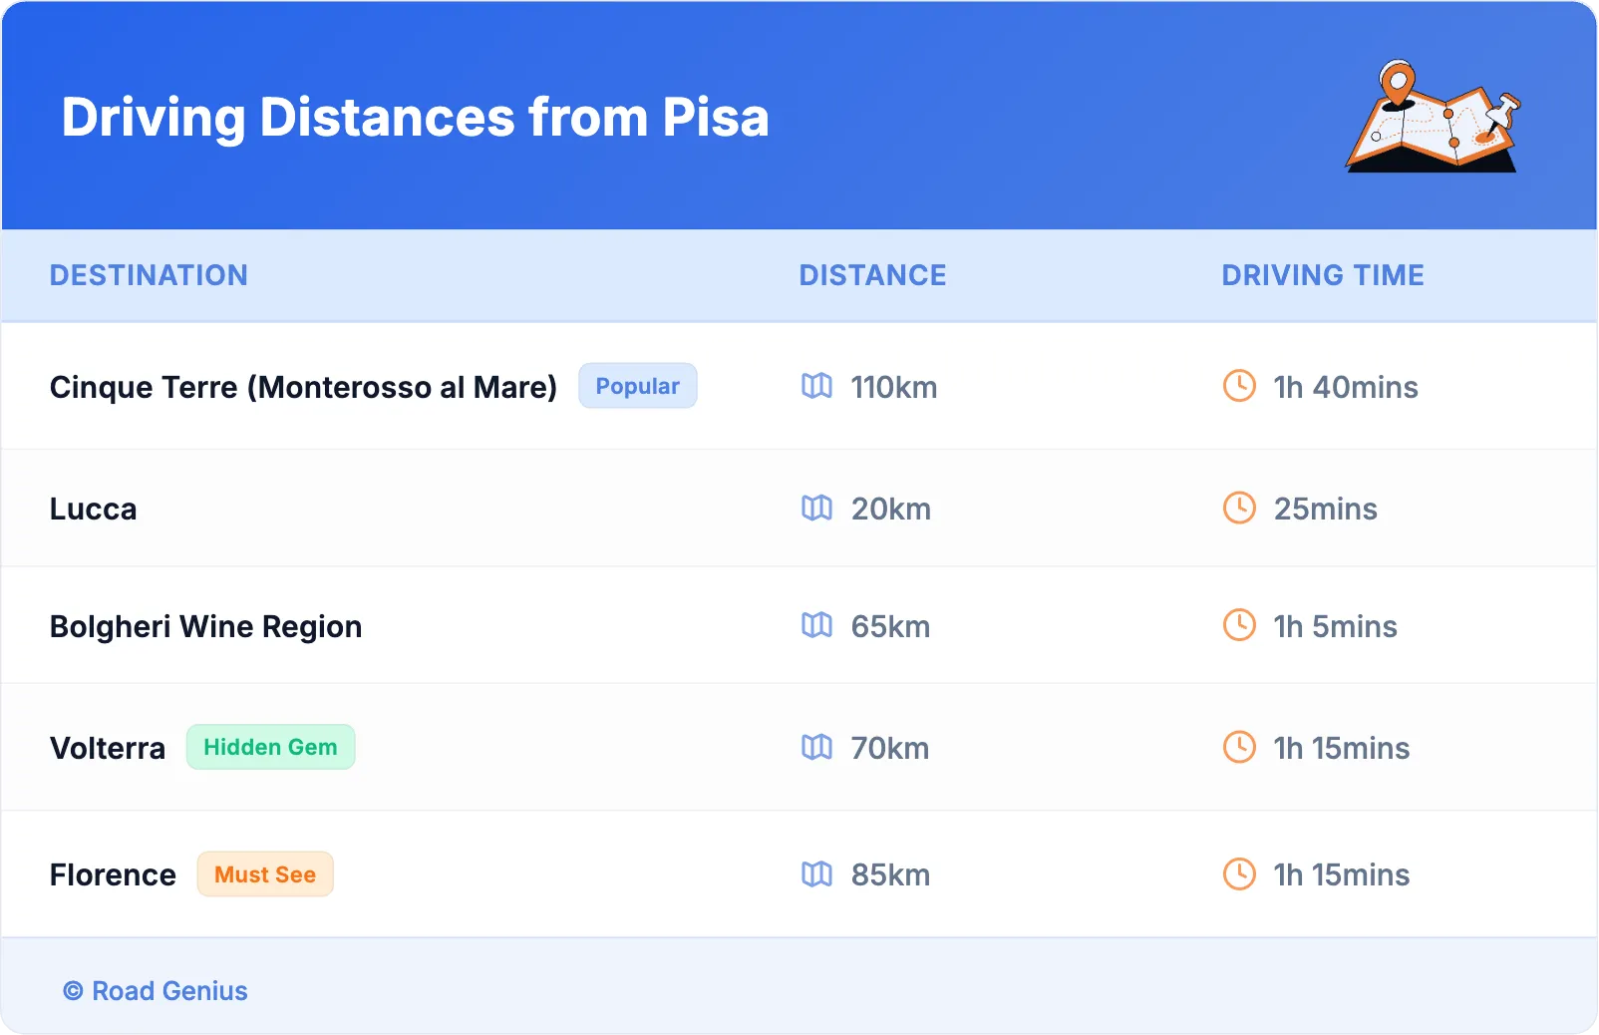1599x1035 pixels.
Task: Click the clock icon in the Volterra row
Action: pyautogui.click(x=1239, y=747)
